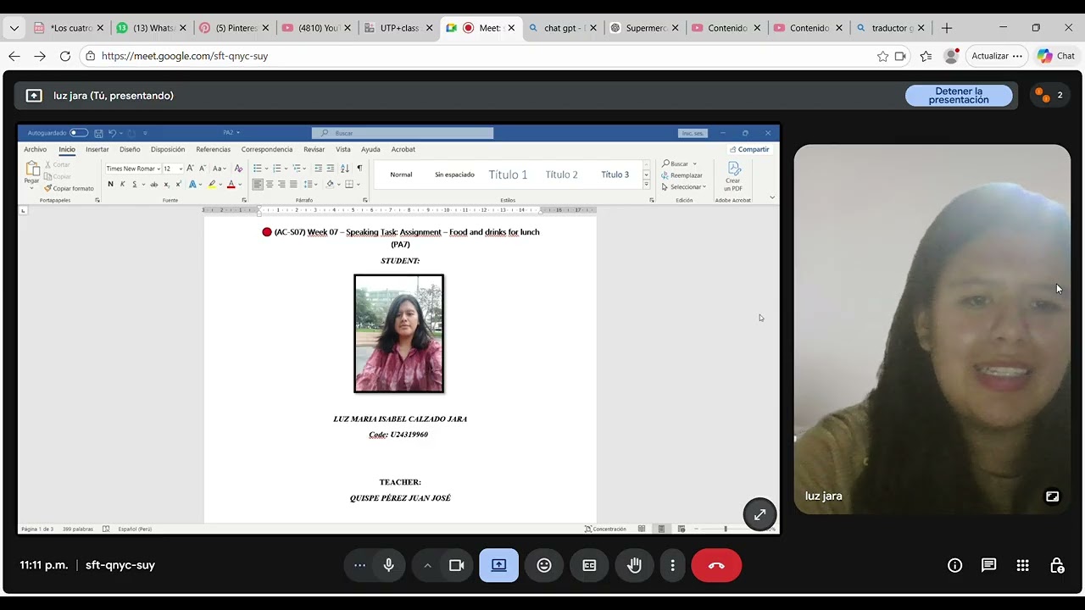The image size is (1085, 610).
Task: Mute microphone in Meet toolbar
Action: pos(389,565)
